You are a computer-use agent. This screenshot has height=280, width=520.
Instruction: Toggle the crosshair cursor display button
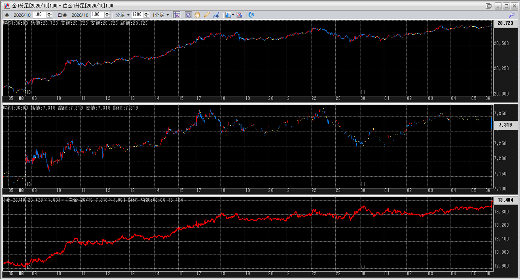point(177,15)
